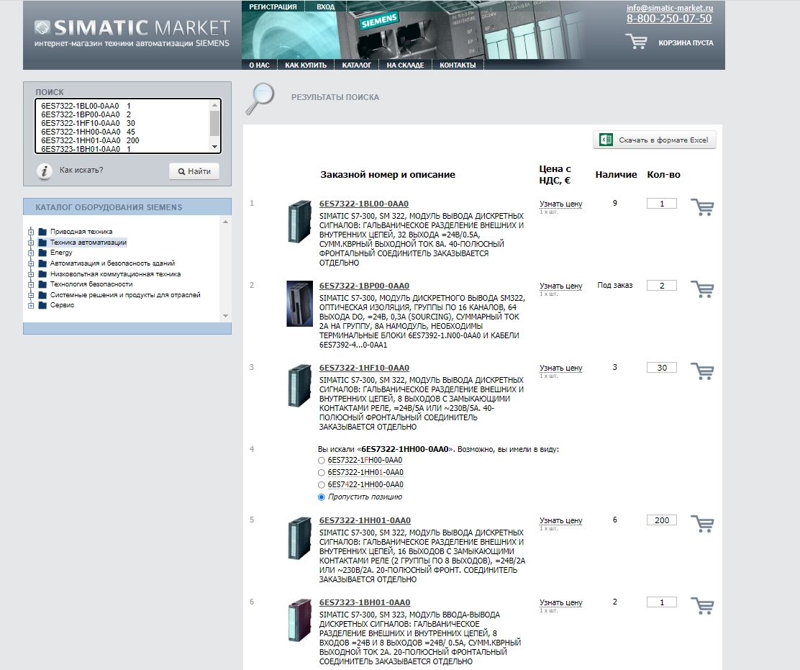
Task: Click the info icon beside 'Как искать?'
Action: coord(45,171)
